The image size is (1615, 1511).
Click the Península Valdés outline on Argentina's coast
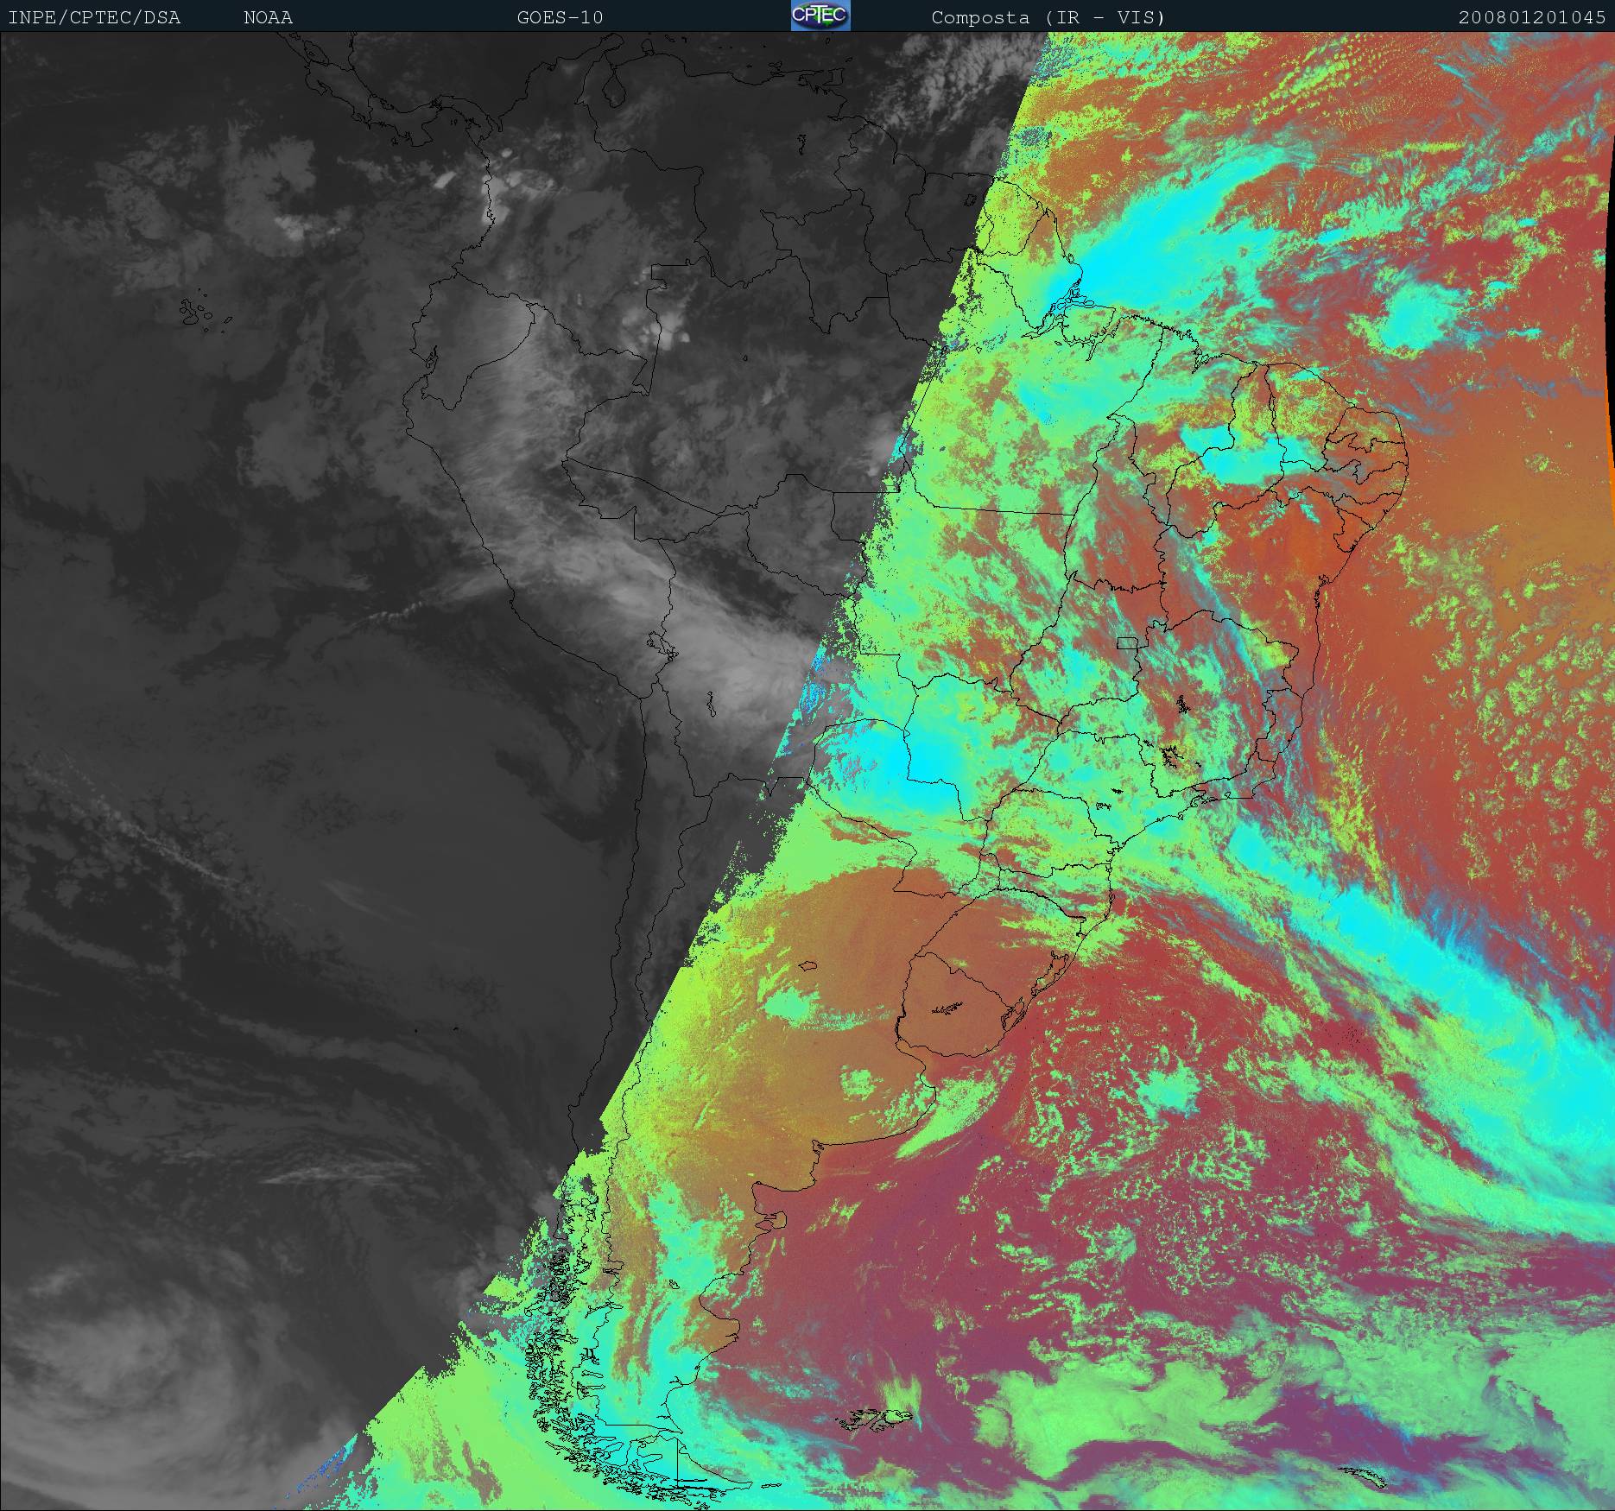779,1218
